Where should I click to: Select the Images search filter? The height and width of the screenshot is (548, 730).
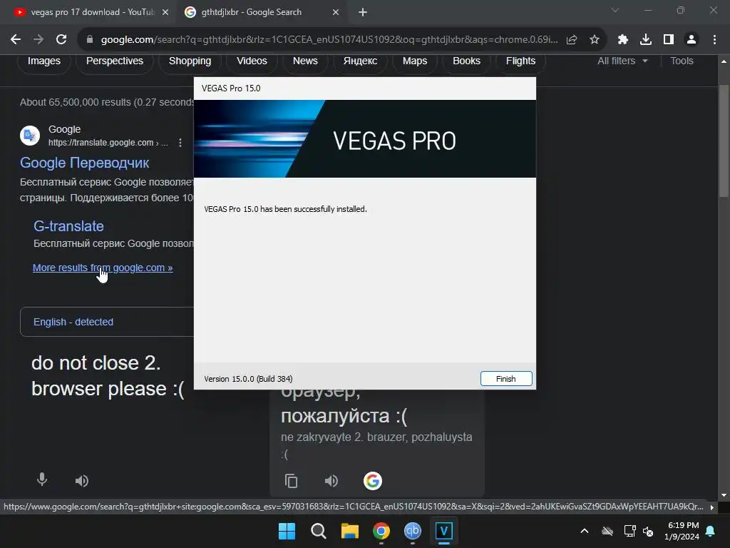[43, 61]
